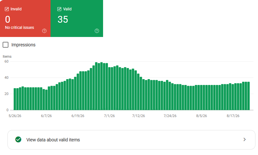258x155 pixels.
Task: Click the 6/7/26 date axis label
Action: 46,116
